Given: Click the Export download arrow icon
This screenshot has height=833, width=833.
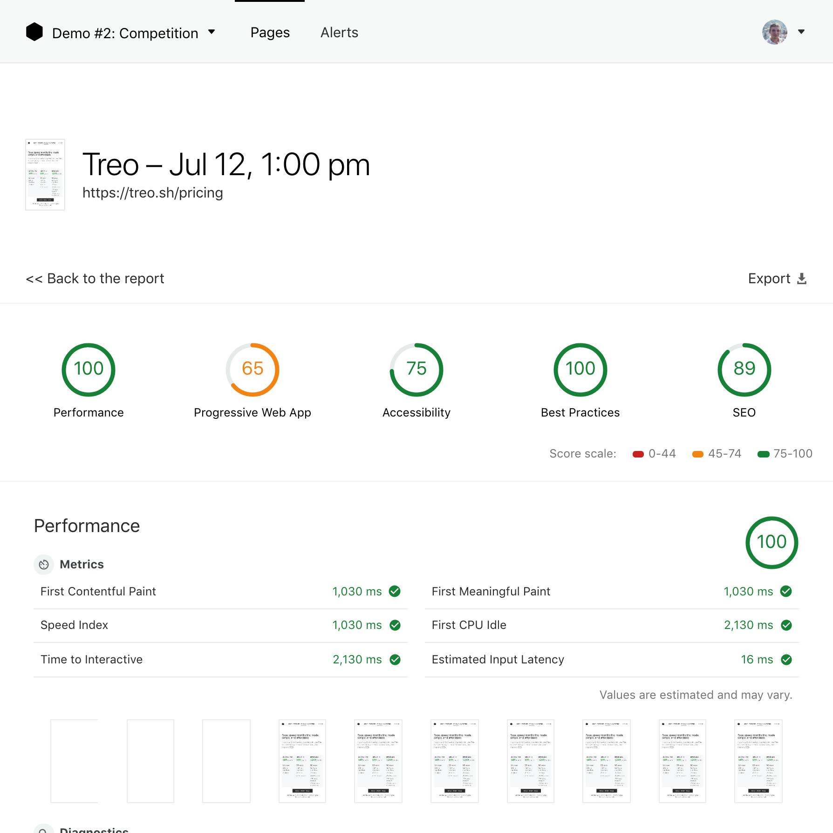Looking at the screenshot, I should (802, 279).
